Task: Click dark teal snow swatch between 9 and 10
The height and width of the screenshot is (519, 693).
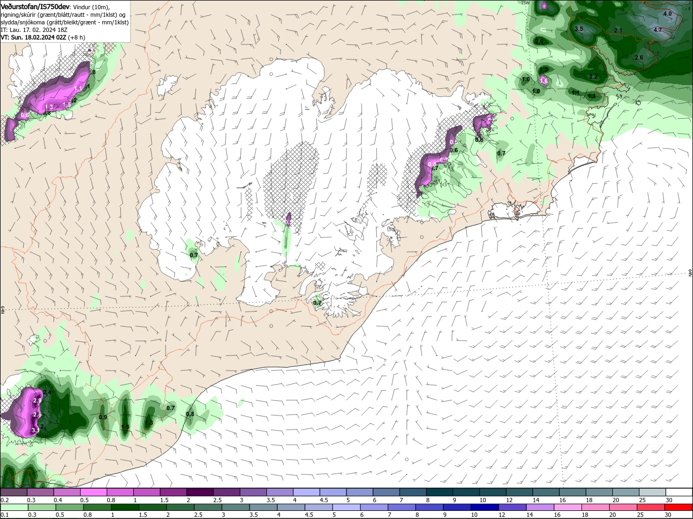Action: 466,492
